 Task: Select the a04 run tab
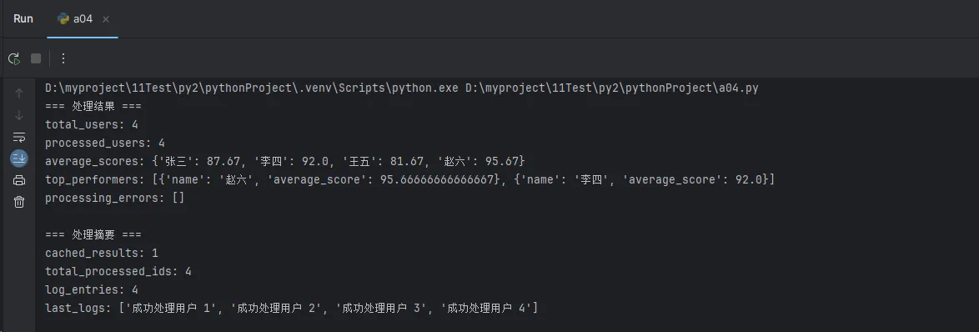click(83, 18)
